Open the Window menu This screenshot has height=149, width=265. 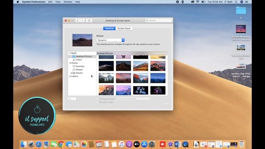point(68,2)
